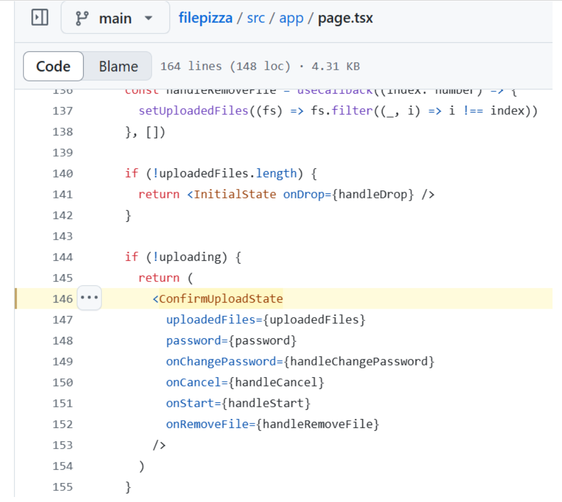Select line number 153
Image resolution: width=562 pixels, height=502 pixels.
62,445
